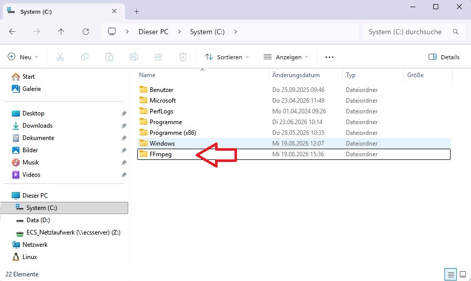Select Data (D:) drive in navigation tree
Viewport: 471px width, 281px height.
33,220
